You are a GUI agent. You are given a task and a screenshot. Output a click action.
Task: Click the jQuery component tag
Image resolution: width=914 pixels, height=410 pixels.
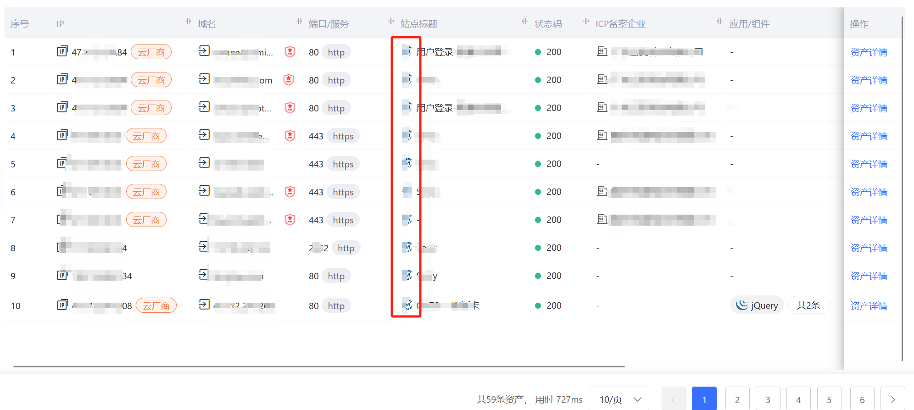(757, 305)
